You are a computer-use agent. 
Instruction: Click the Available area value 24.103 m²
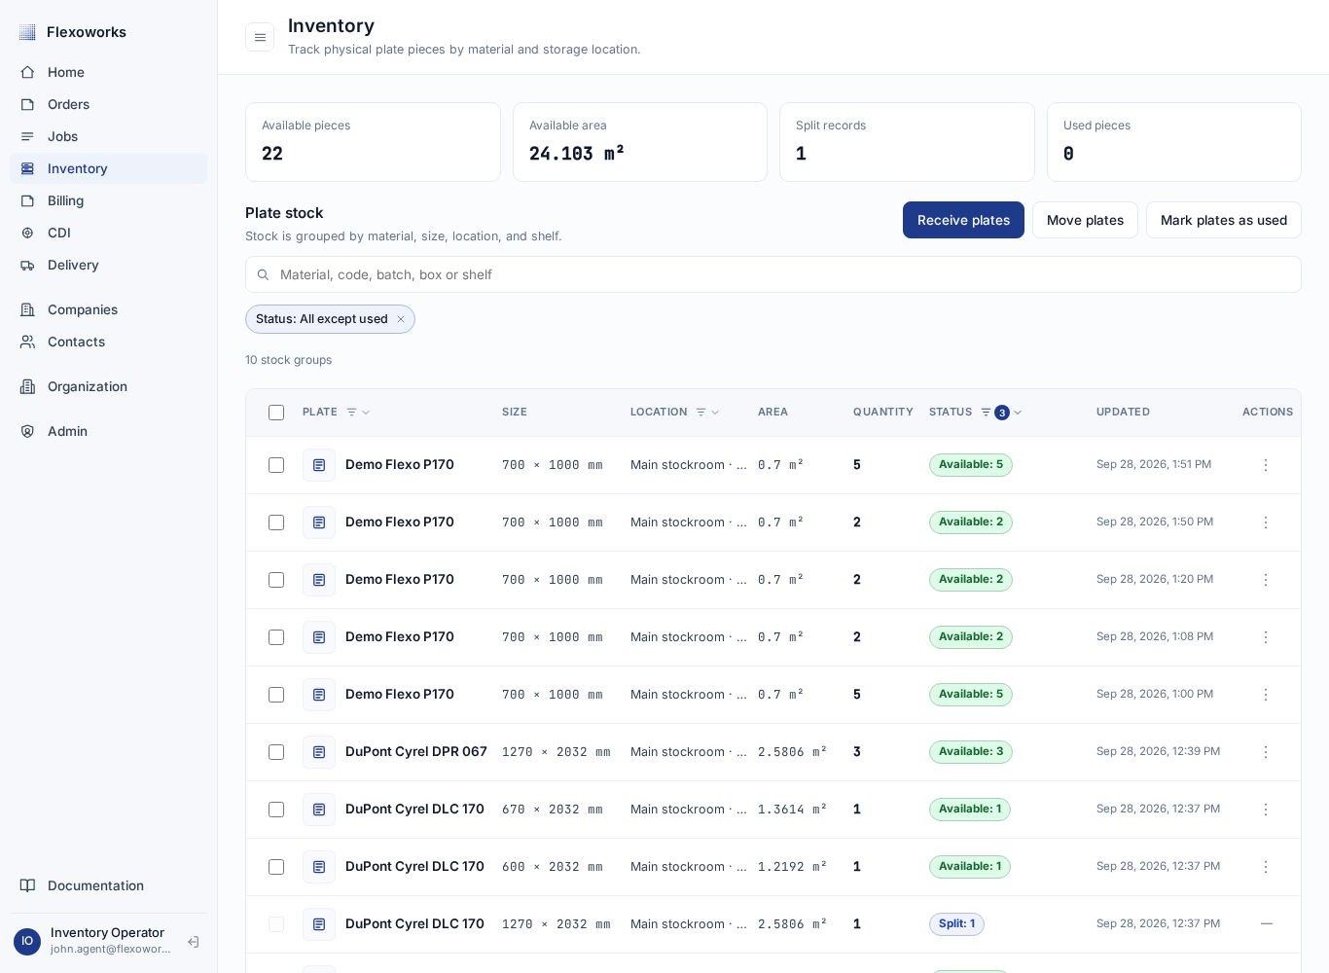coord(577,154)
